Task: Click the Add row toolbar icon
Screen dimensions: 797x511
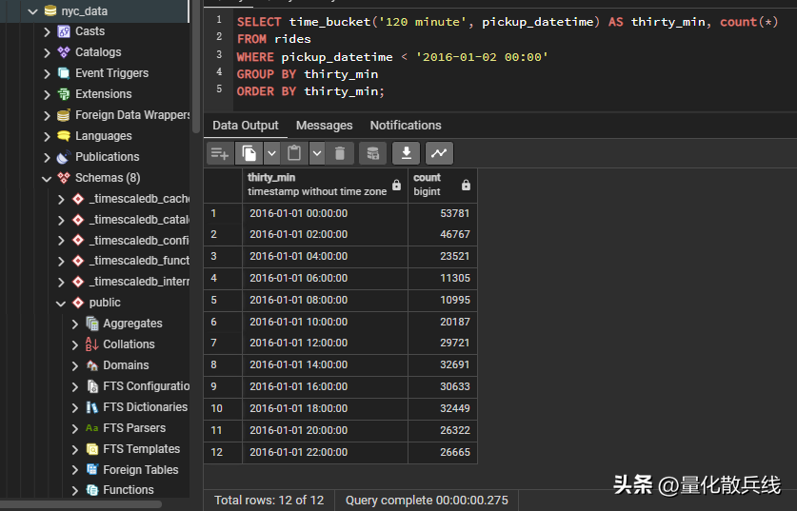Action: [x=220, y=153]
